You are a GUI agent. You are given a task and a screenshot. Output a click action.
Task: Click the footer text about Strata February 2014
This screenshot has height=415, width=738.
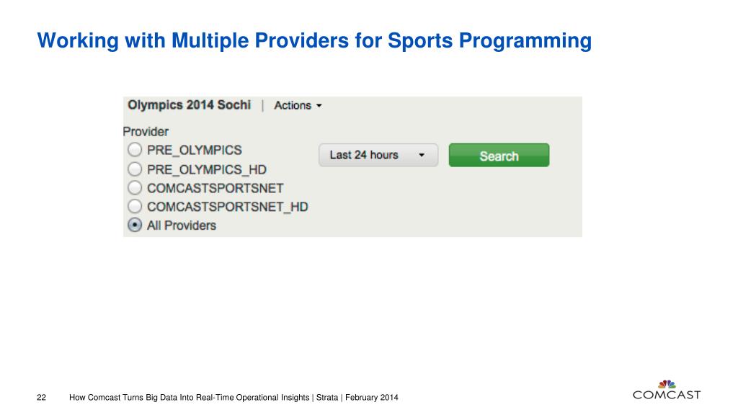point(234,397)
